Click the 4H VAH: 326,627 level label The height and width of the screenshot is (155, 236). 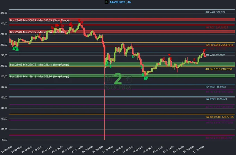pos(215,12)
